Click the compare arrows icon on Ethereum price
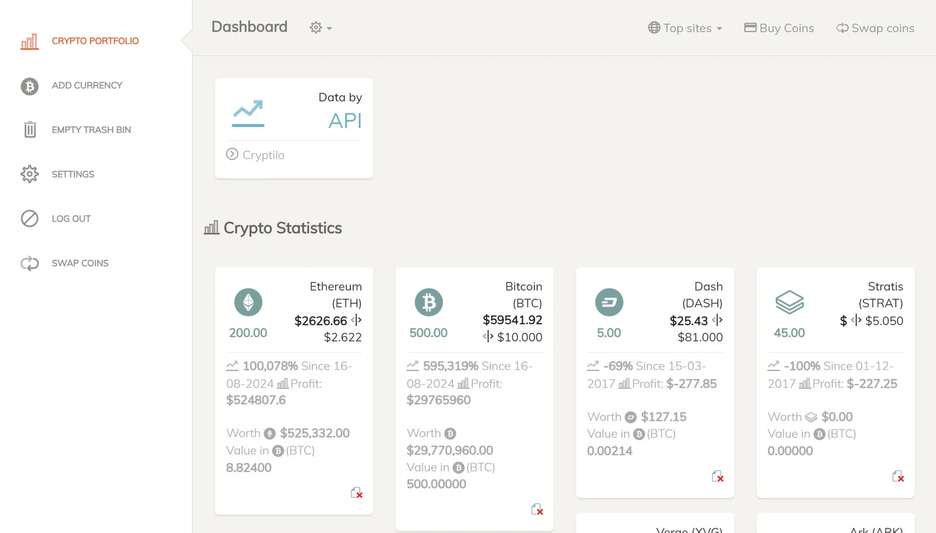This screenshot has height=533, width=936. [x=356, y=320]
